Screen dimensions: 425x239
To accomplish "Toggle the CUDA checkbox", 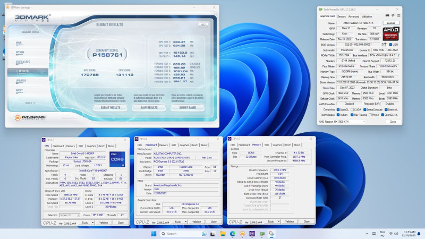I will 352,110.
